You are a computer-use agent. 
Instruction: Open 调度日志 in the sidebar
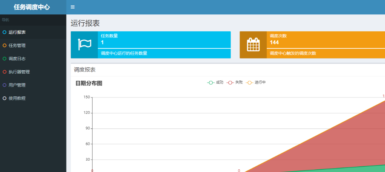click(33, 59)
